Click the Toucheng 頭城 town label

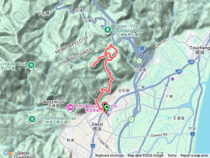(200, 50)
